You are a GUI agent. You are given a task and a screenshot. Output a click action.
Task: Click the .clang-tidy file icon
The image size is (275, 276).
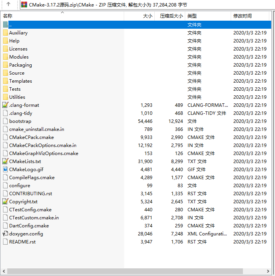click(x=5, y=113)
